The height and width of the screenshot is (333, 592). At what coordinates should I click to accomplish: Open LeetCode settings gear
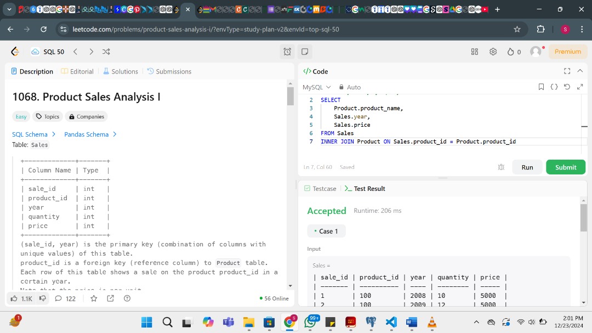[493, 52]
